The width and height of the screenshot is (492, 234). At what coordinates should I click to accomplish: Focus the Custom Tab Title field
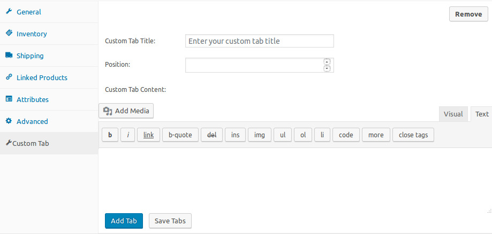click(x=260, y=41)
